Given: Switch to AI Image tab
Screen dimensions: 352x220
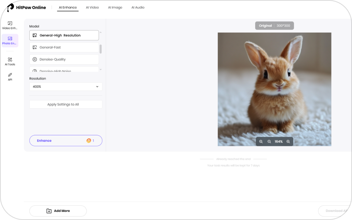Looking at the screenshot, I should point(115,7).
